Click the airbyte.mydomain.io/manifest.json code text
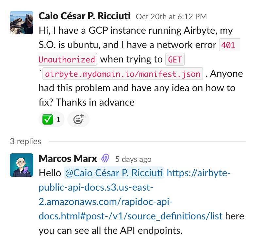260x239 pixels. (123, 74)
